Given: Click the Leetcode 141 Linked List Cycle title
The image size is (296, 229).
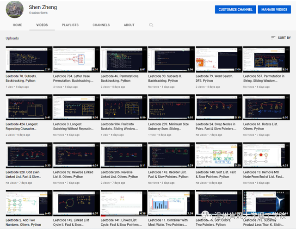Looking at the screenshot, I should click(x=121, y=222).
